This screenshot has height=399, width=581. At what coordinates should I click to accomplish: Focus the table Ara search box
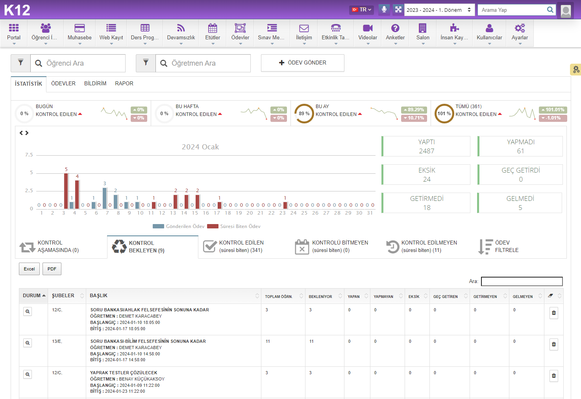coord(522,281)
